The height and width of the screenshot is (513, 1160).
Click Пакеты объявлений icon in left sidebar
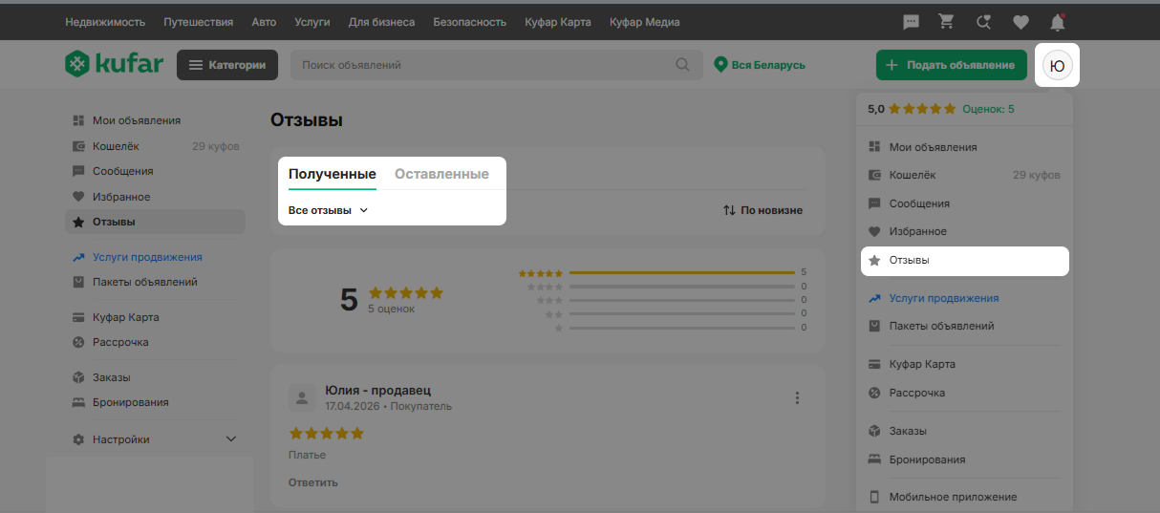click(x=79, y=282)
